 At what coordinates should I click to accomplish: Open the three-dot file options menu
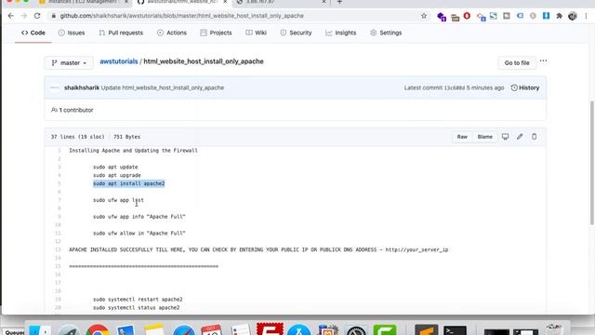coord(543,60)
